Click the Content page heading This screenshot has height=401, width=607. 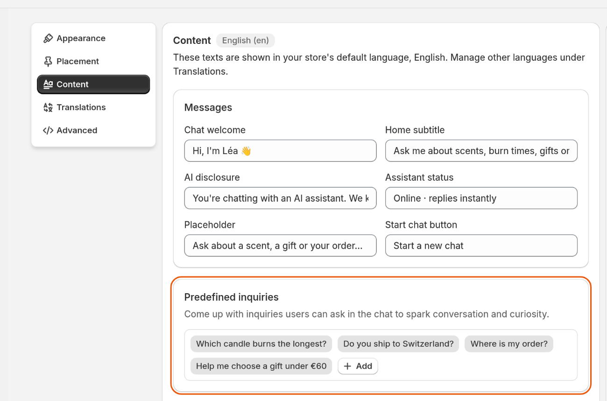click(x=192, y=41)
